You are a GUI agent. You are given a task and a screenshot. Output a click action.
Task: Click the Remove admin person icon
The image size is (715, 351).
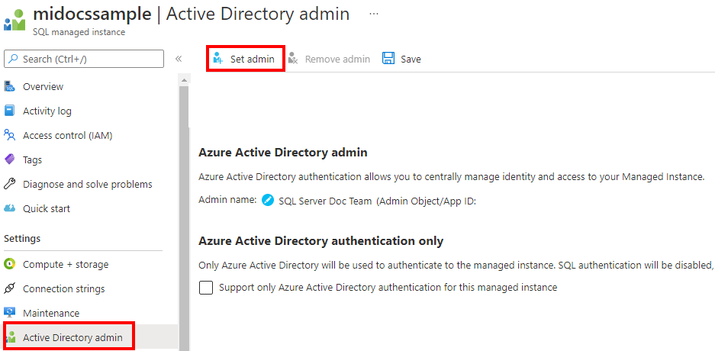point(293,58)
